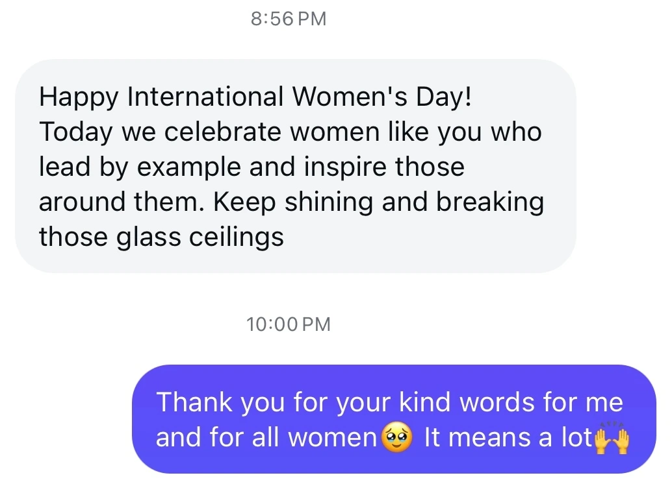Select the purple sent message bubble

pyautogui.click(x=394, y=419)
